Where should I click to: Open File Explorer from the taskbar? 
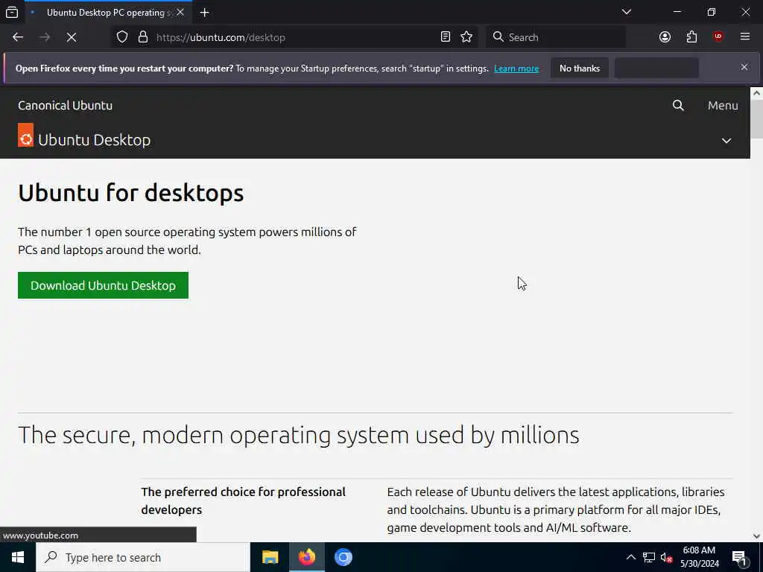(270, 557)
